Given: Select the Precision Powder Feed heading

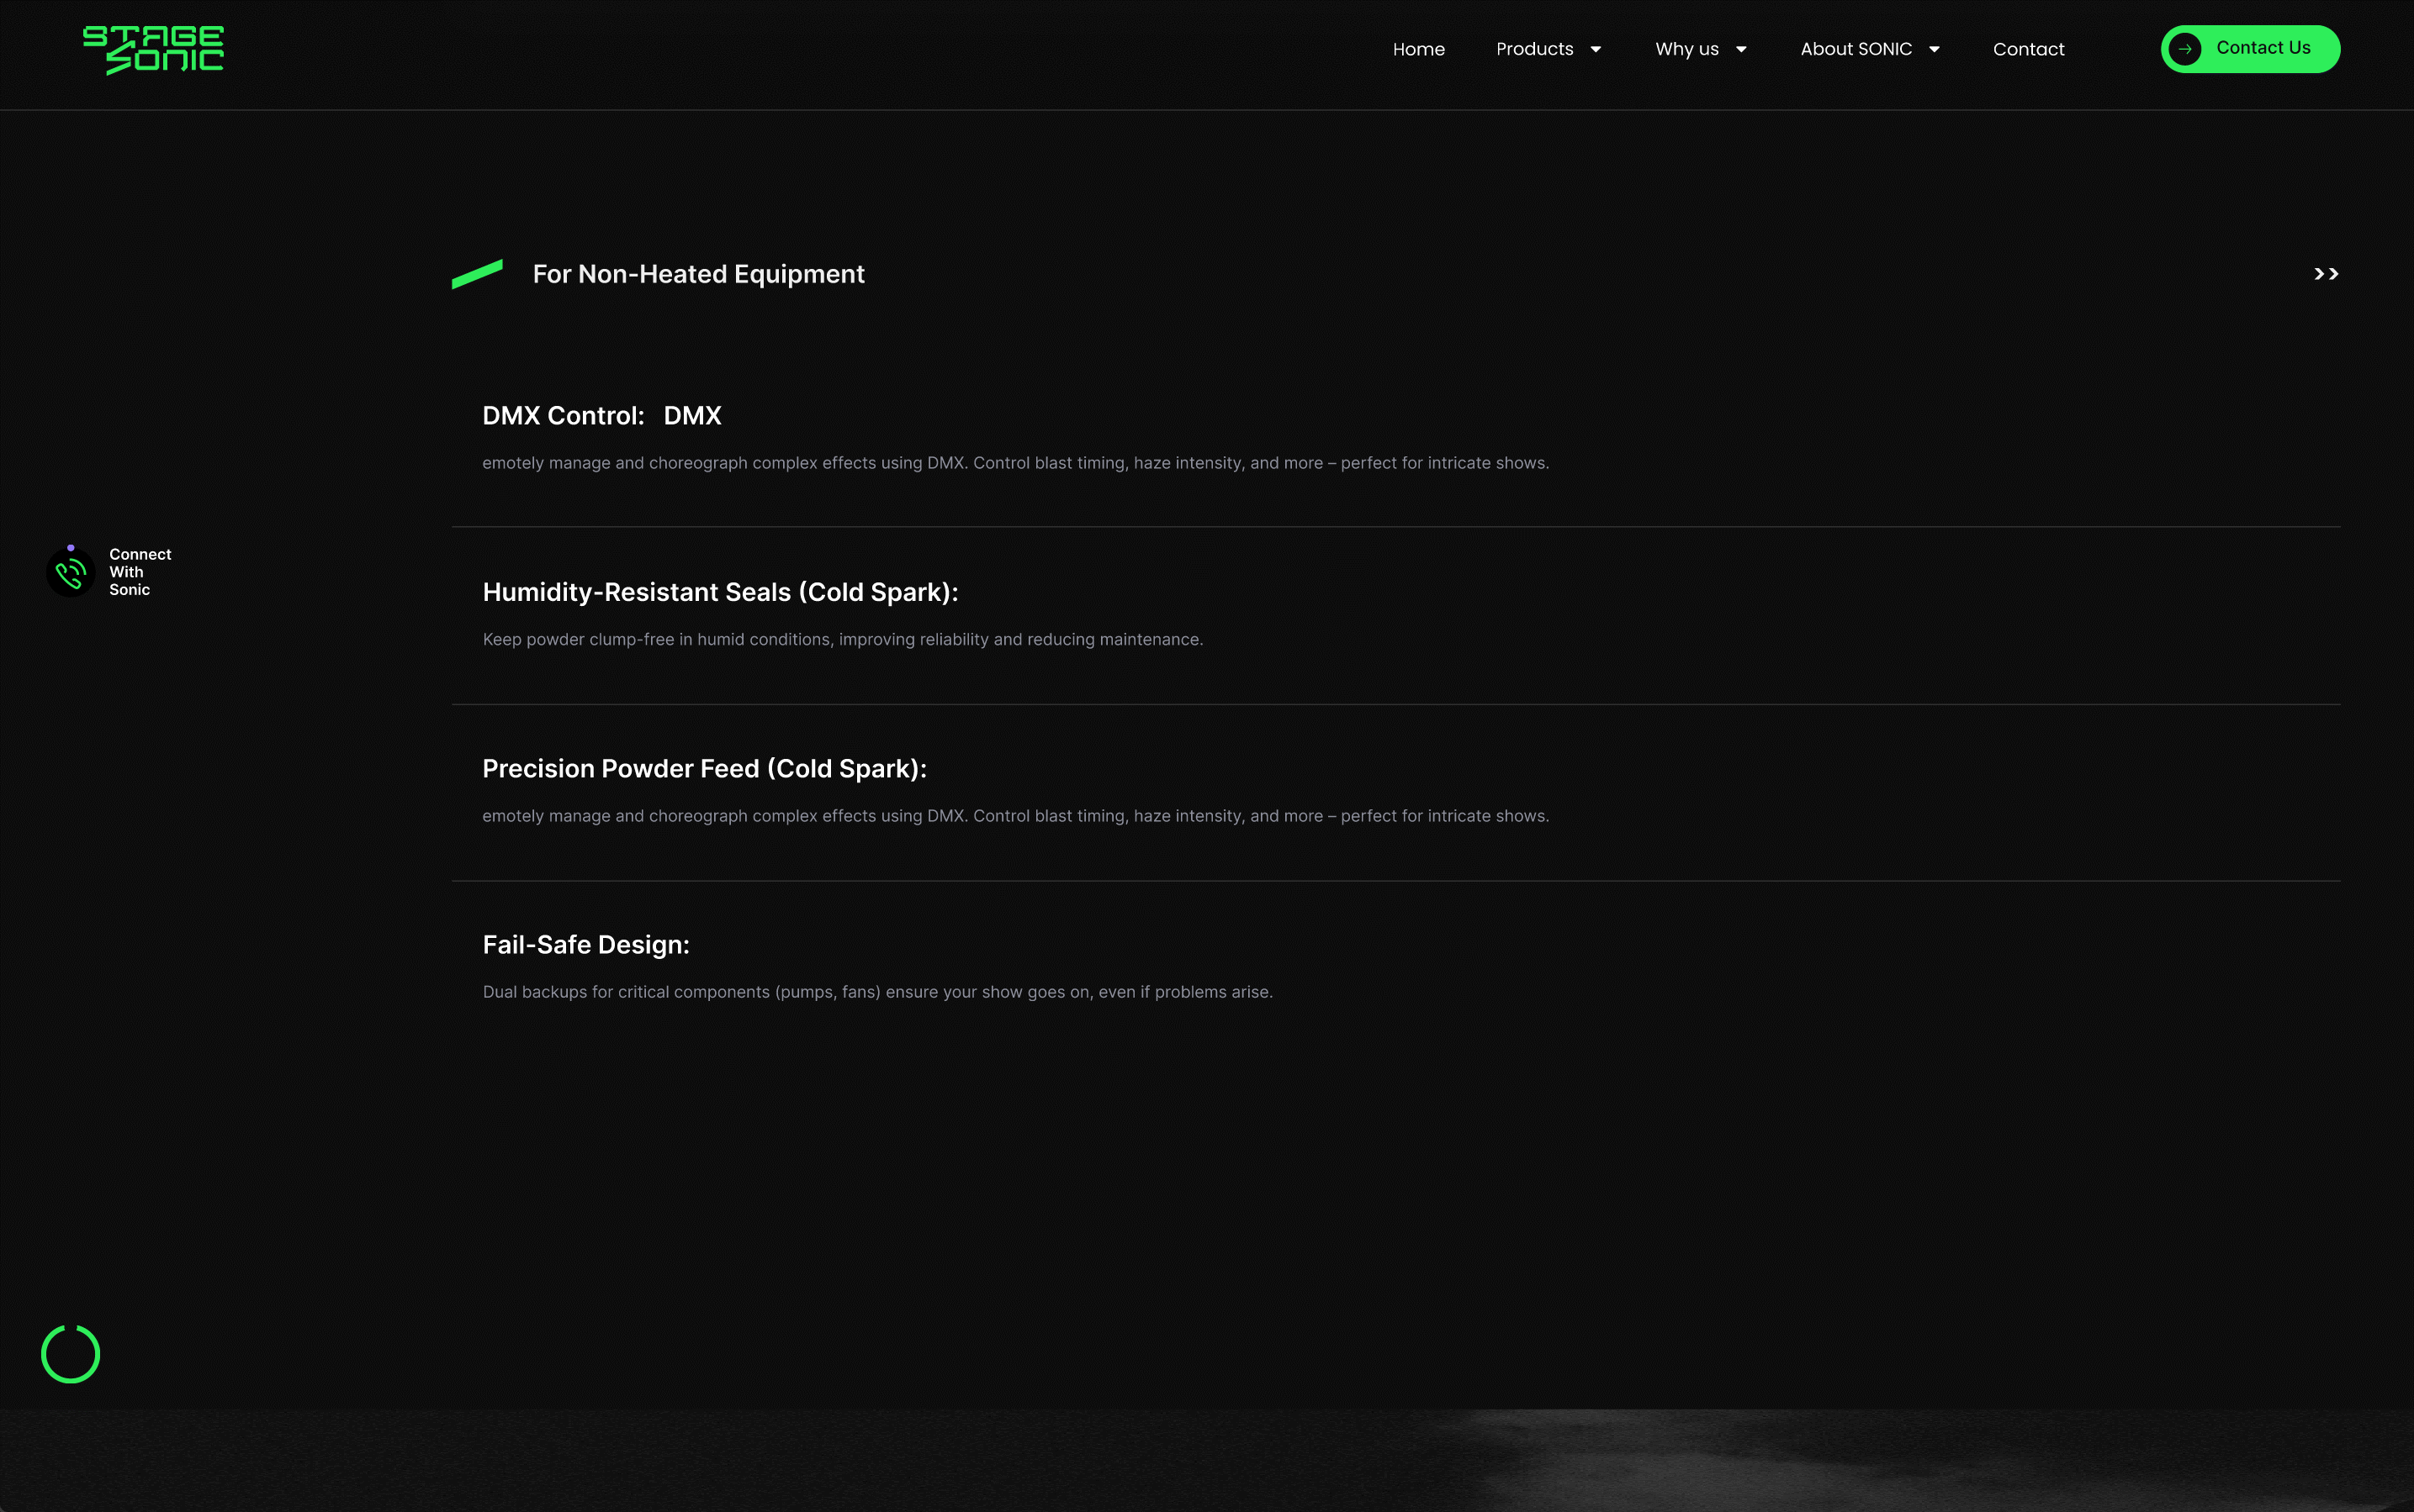Looking at the screenshot, I should [703, 769].
